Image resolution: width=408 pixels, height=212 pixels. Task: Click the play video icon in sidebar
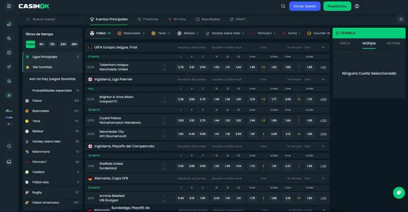(9, 95)
